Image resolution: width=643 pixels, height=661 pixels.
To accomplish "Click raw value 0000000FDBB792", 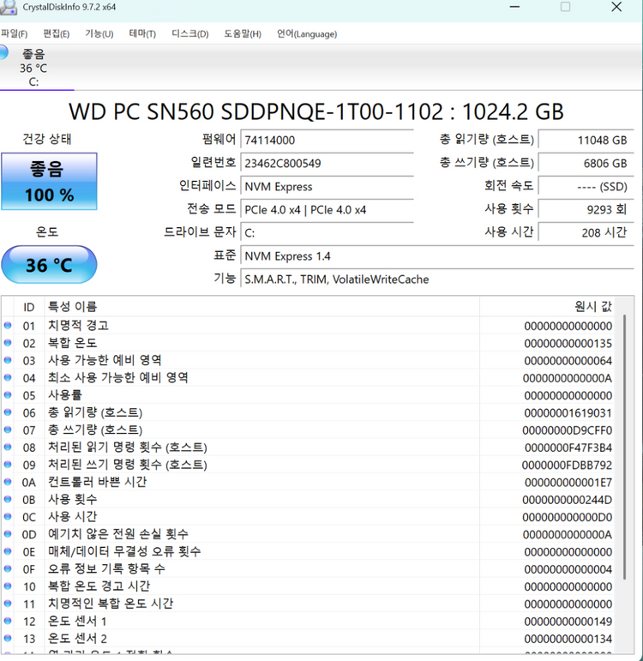I will pyautogui.click(x=567, y=465).
